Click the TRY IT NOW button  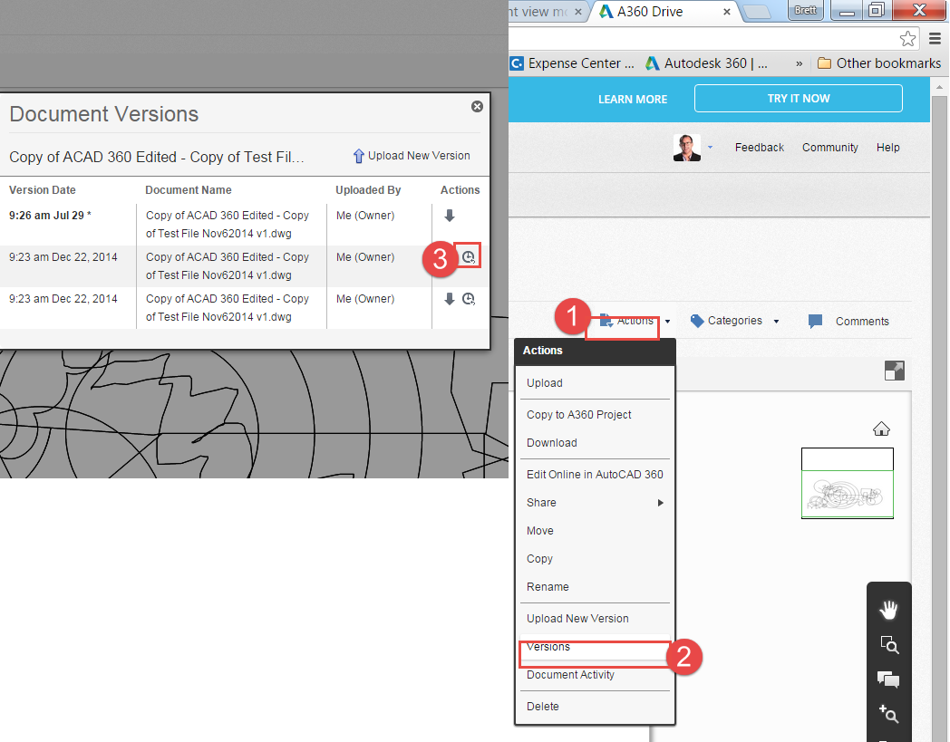(x=797, y=98)
